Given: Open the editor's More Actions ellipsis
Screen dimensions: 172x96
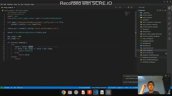Looking at the screenshot, I should 134,7.
